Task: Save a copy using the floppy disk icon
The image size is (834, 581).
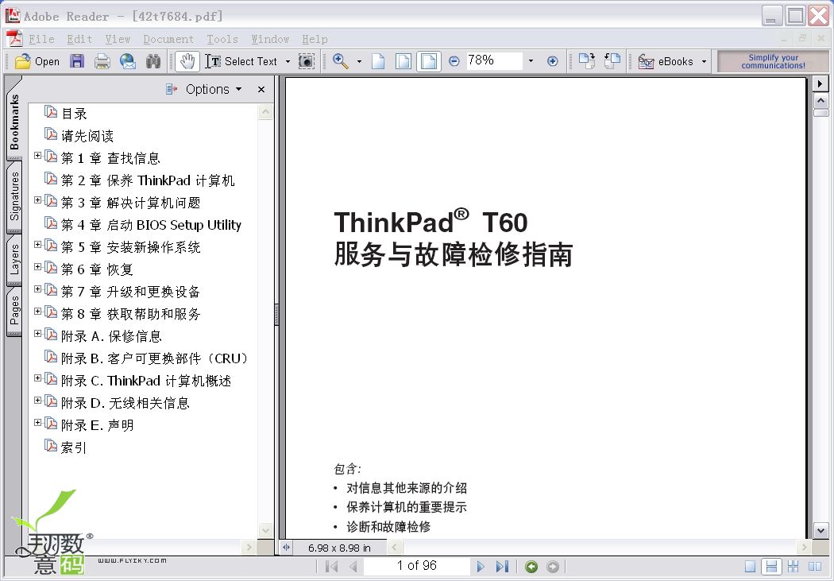Action: (77, 61)
